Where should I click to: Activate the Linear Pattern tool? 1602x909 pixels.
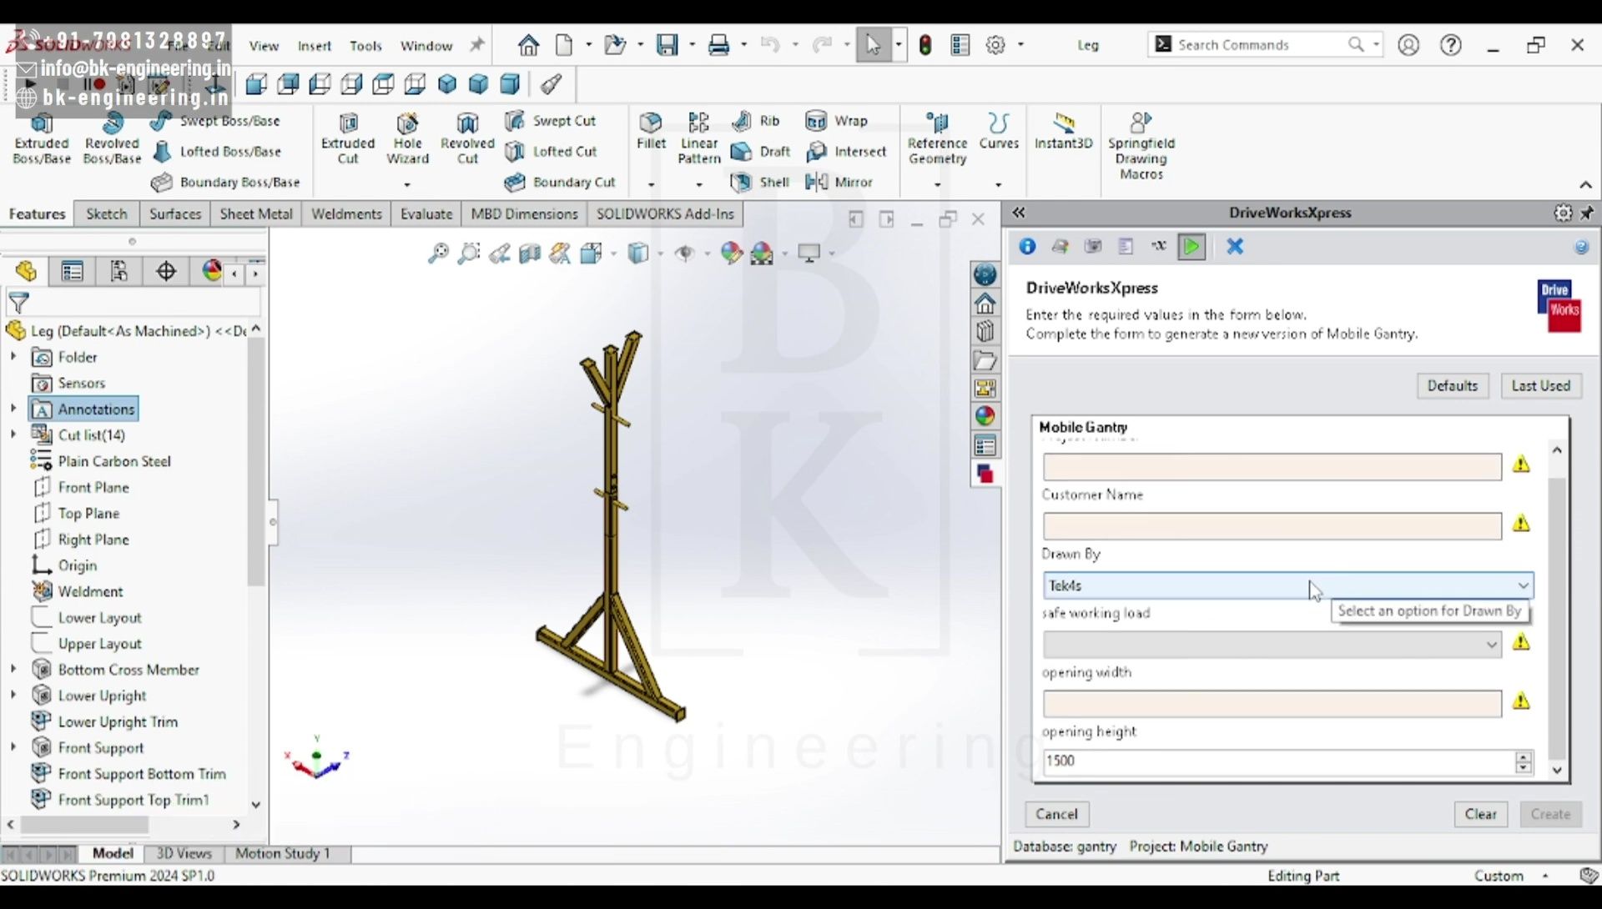click(699, 138)
